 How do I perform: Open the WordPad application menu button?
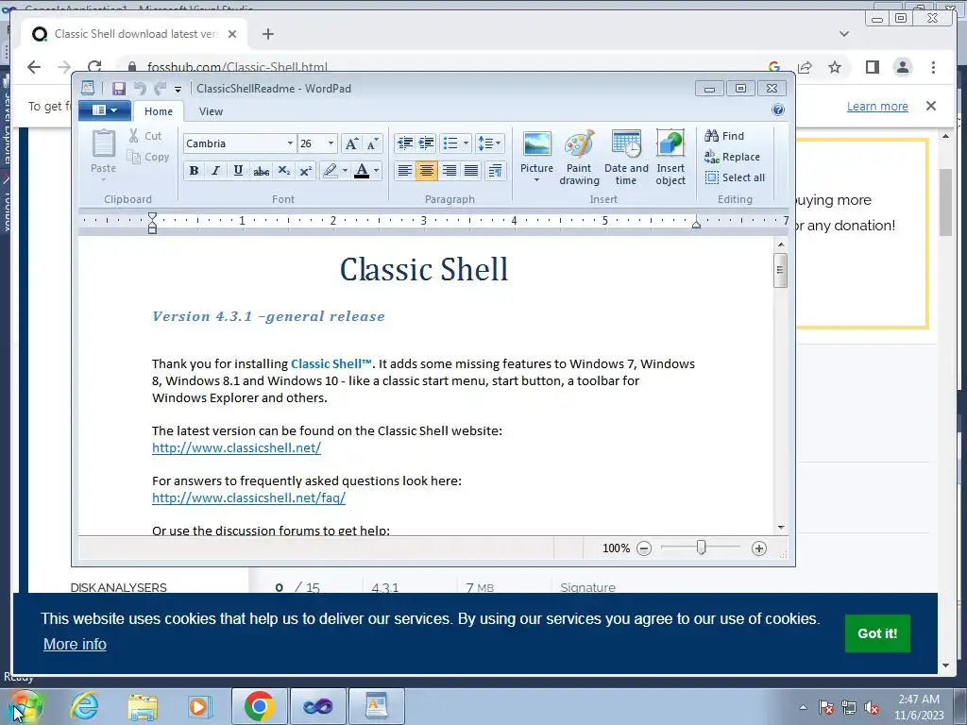tap(104, 110)
